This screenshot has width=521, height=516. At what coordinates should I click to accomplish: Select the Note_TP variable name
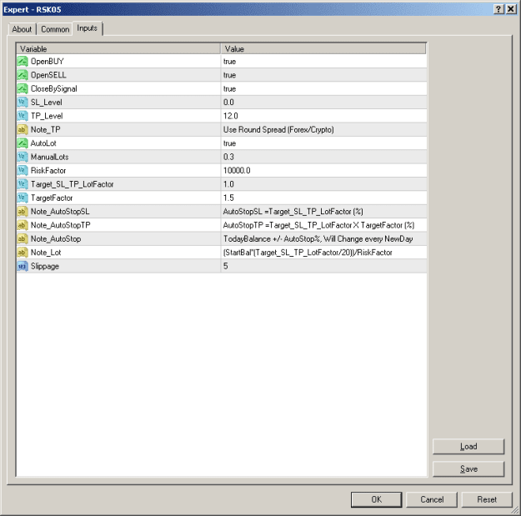pyautogui.click(x=46, y=129)
